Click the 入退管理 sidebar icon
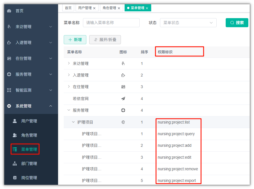 coord(9,43)
